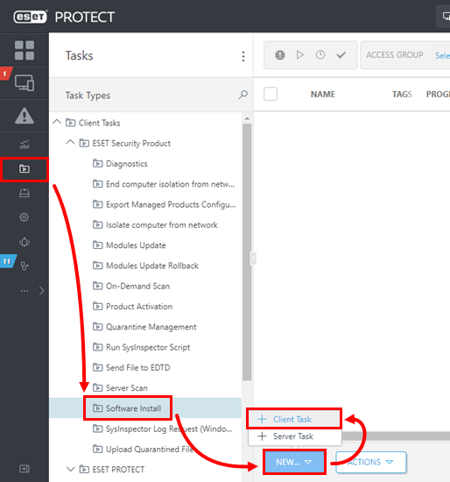Select Server Scan task type
The width and height of the screenshot is (450, 482).
pos(127,388)
